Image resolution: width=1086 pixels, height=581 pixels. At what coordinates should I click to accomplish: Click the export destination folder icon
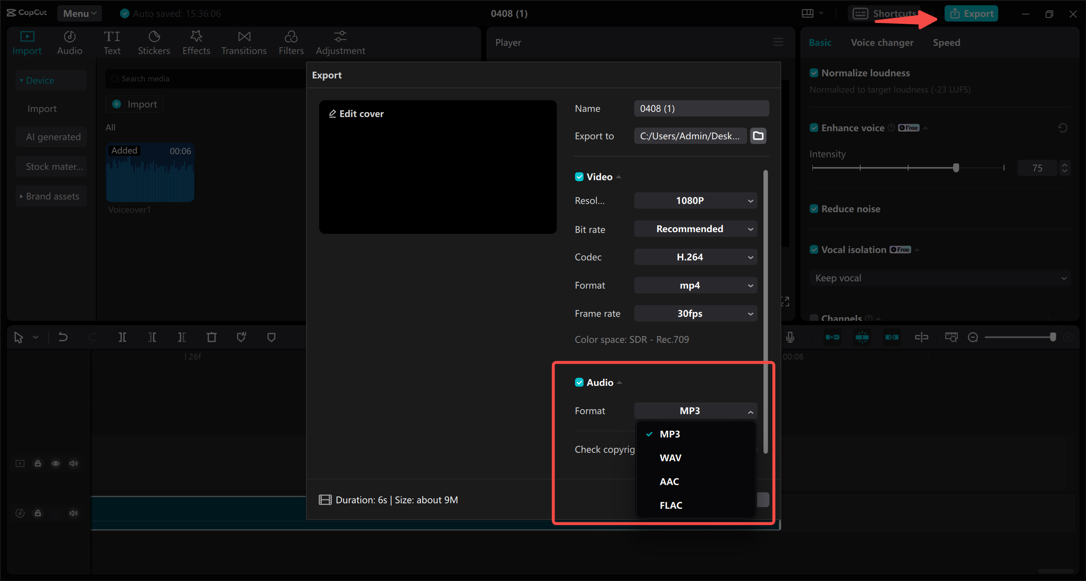pos(758,136)
